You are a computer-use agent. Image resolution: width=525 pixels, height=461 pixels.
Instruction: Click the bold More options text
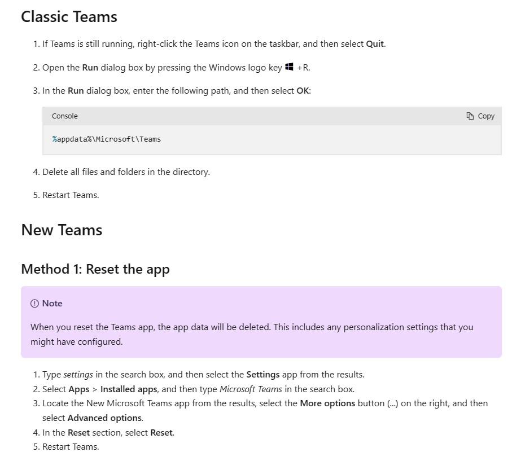coord(327,403)
